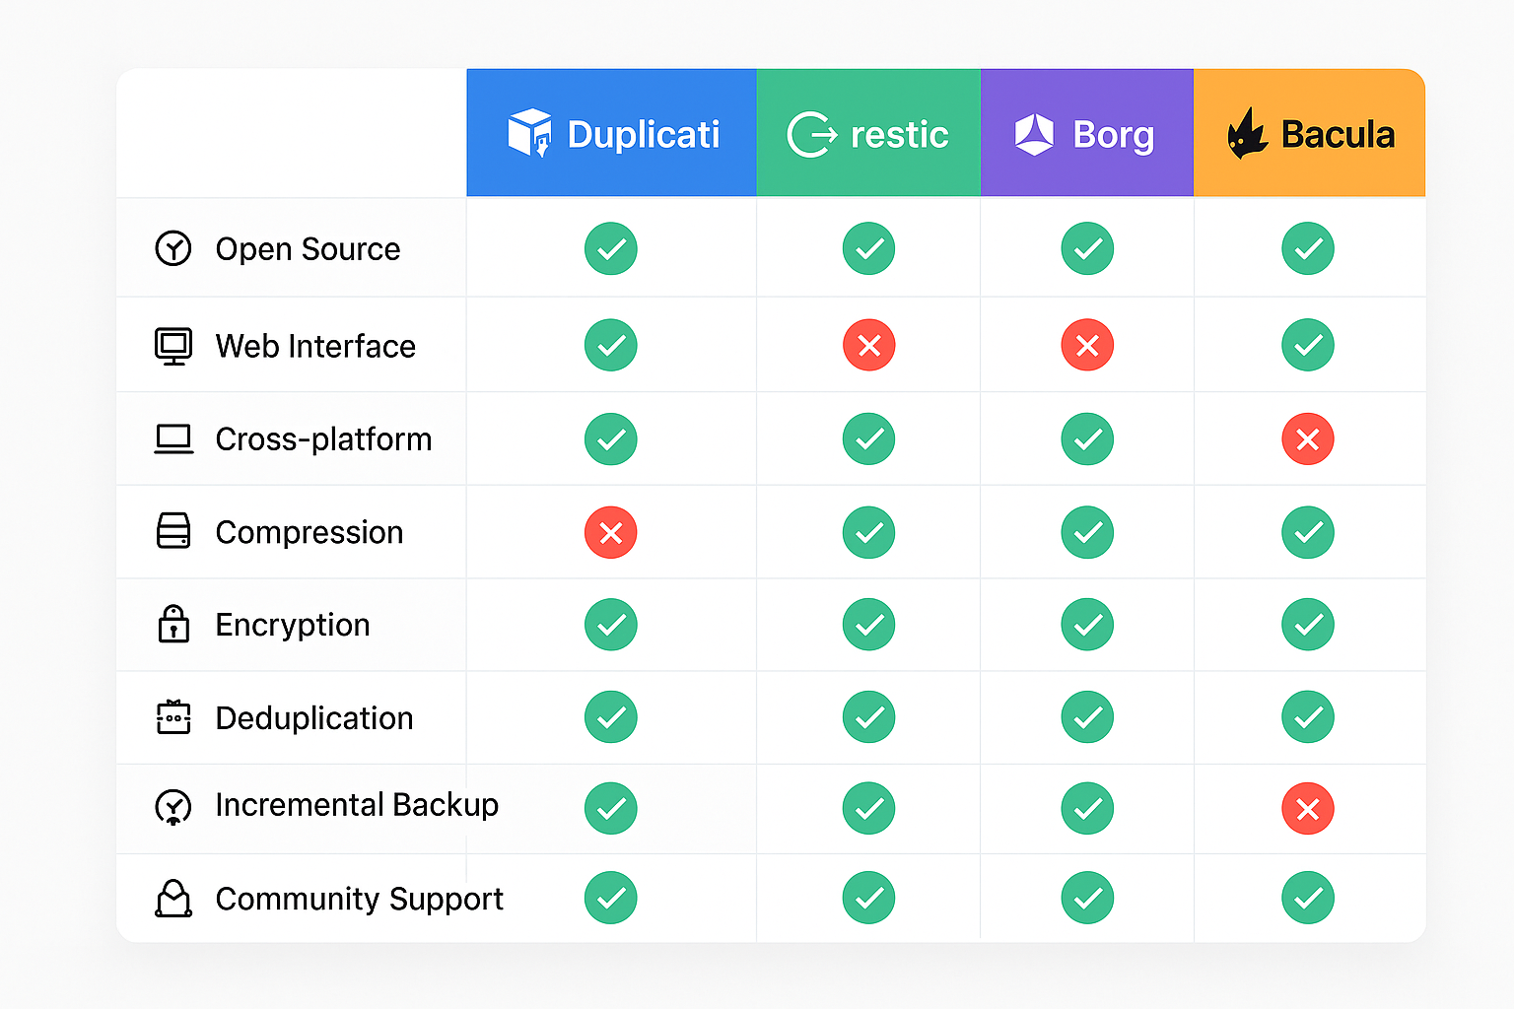Click Bacula's Open Source checkmark

pyautogui.click(x=1308, y=248)
